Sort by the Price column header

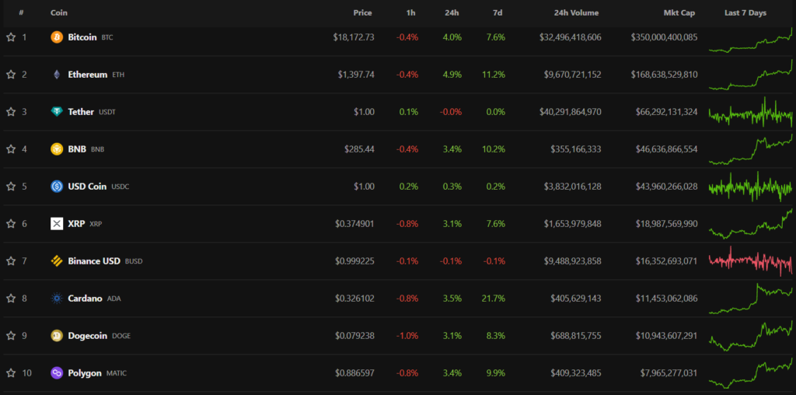[x=362, y=13]
